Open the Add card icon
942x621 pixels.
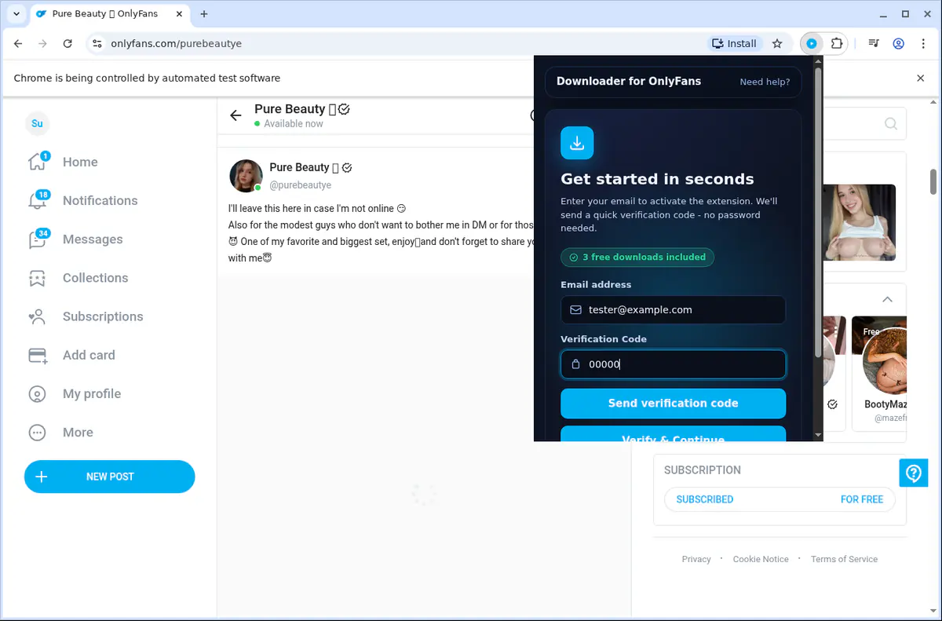pos(38,355)
